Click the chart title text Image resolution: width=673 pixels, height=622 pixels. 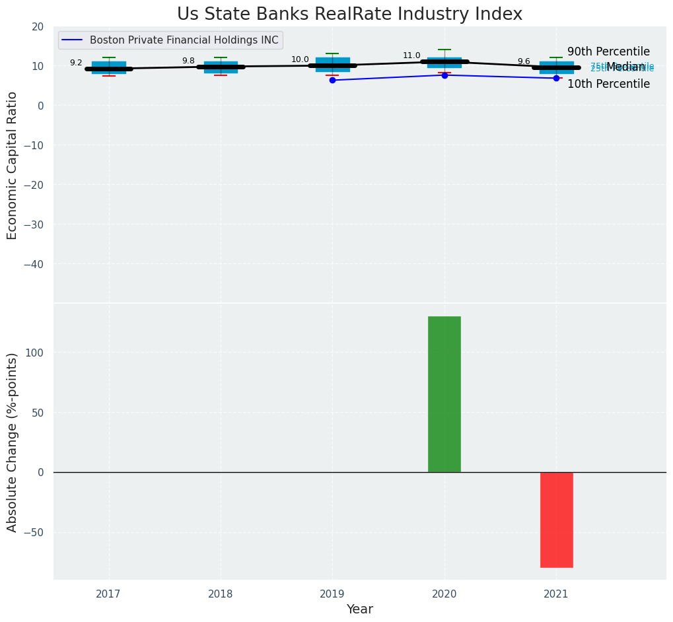(349, 15)
